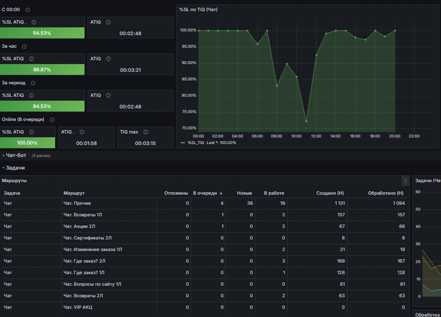Viewport: 441px width, 317px height.
Task: Click info icon beside За час heading
Action: click(24, 47)
